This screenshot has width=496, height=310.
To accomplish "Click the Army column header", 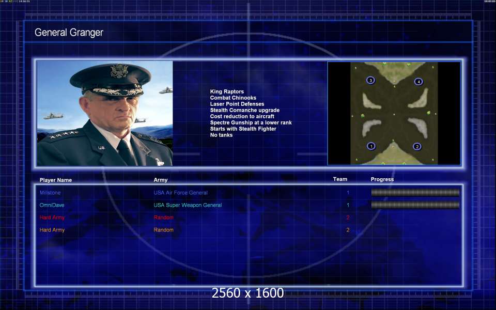I will (x=160, y=180).
